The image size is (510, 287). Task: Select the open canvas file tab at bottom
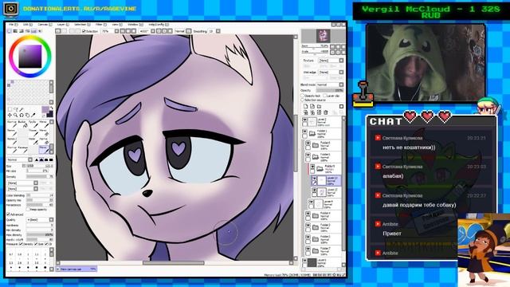(x=76, y=269)
